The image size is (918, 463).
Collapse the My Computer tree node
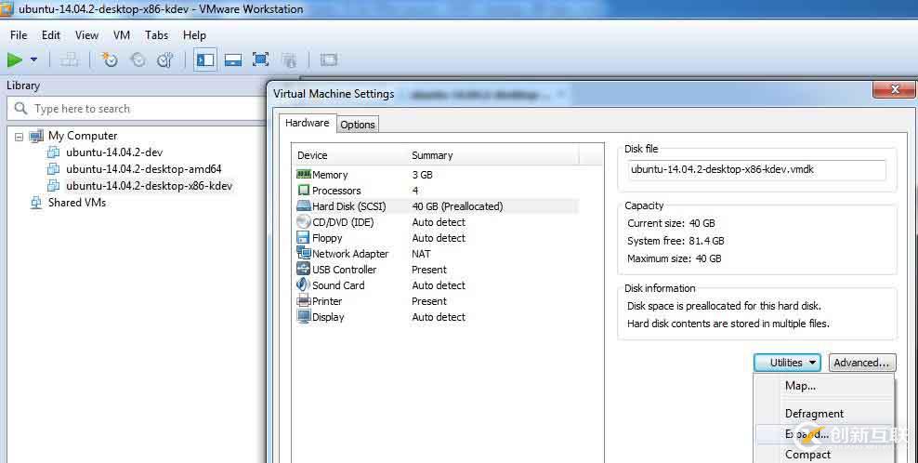pos(19,137)
